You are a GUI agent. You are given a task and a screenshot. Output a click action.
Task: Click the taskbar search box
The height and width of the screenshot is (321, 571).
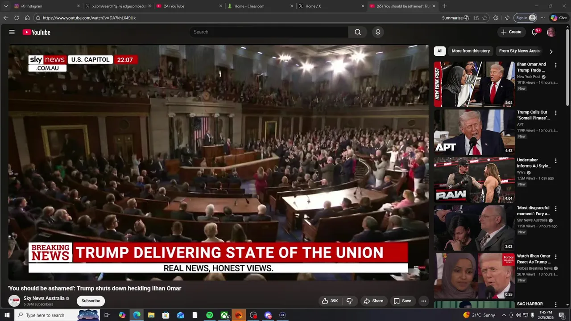pos(57,315)
